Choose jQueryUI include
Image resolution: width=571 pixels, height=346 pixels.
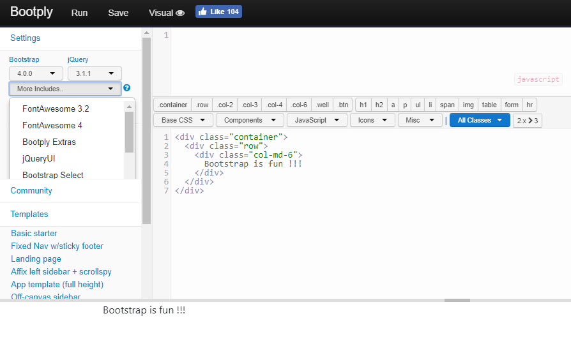38,158
